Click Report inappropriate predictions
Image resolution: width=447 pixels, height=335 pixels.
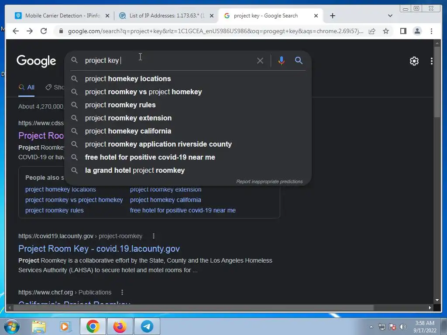[x=269, y=181]
